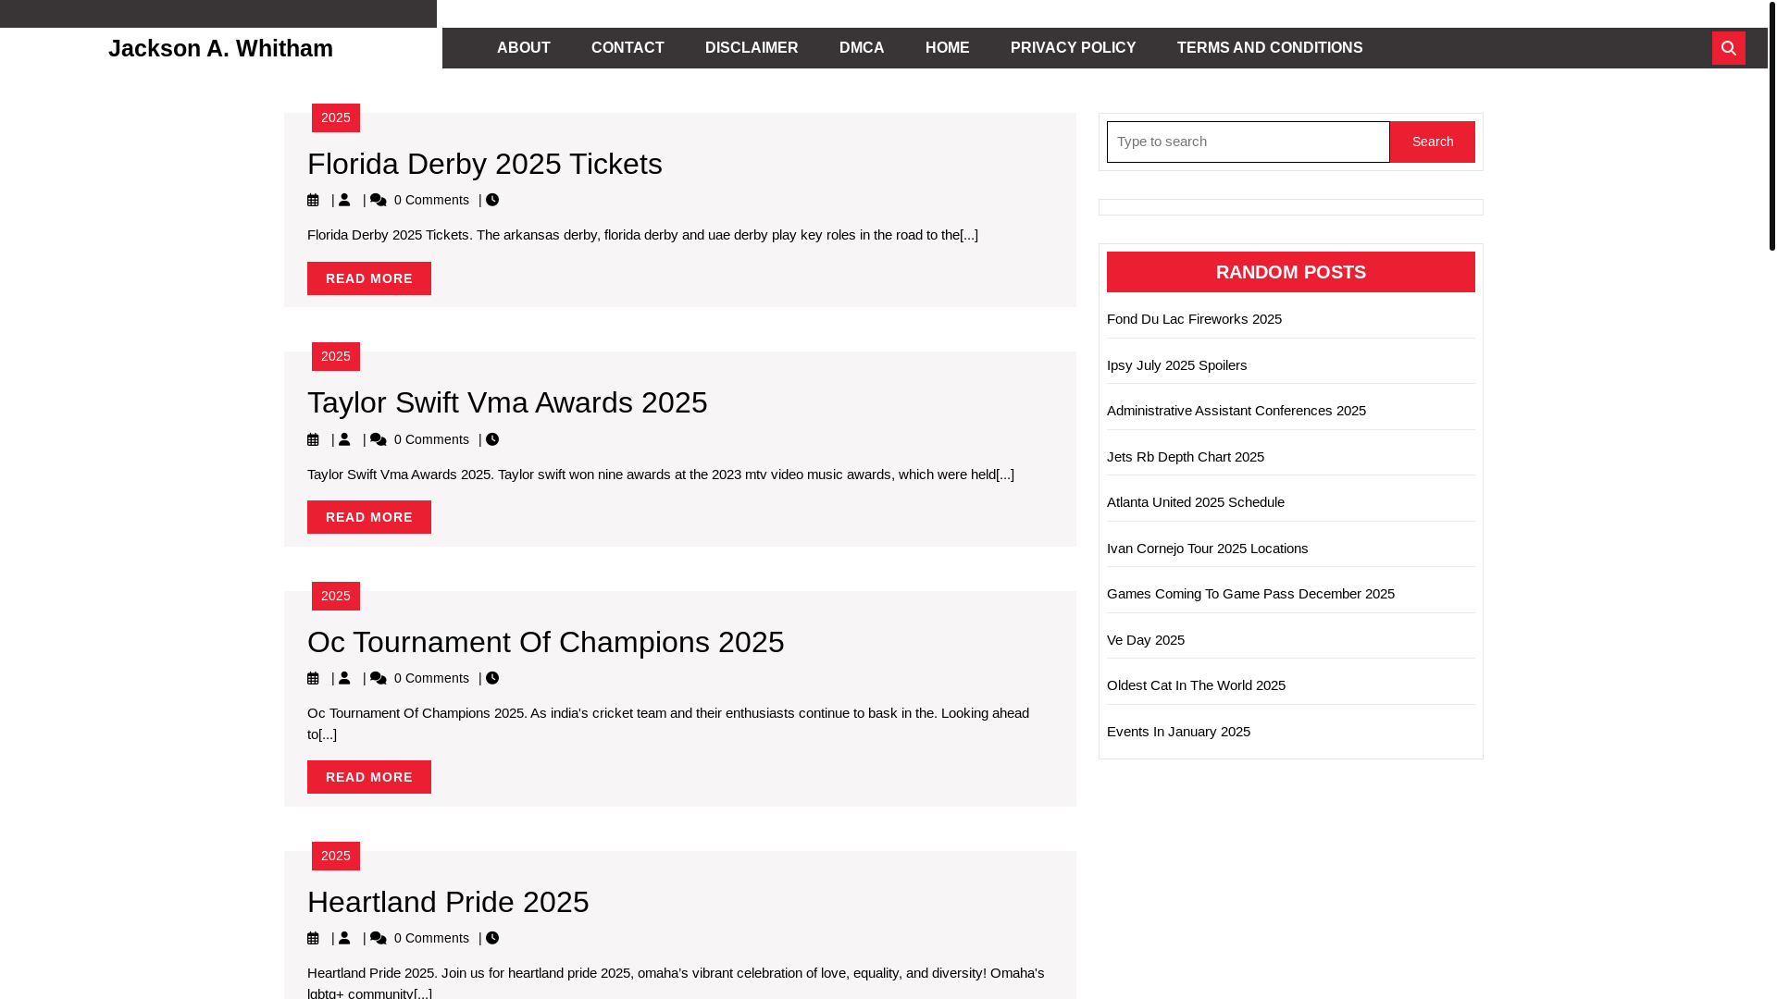Image resolution: width=1777 pixels, height=999 pixels.
Task: Click comments bubble icon under Oc Tournament post
Action: (x=379, y=678)
